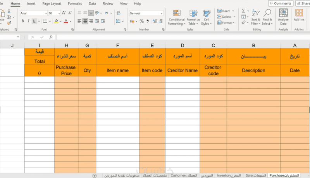Open the Data ribbon tab

click(x=92, y=3)
